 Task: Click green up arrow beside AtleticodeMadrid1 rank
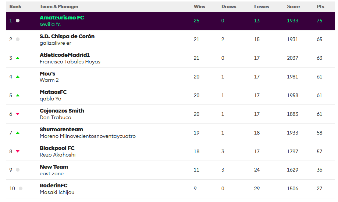pos(18,58)
